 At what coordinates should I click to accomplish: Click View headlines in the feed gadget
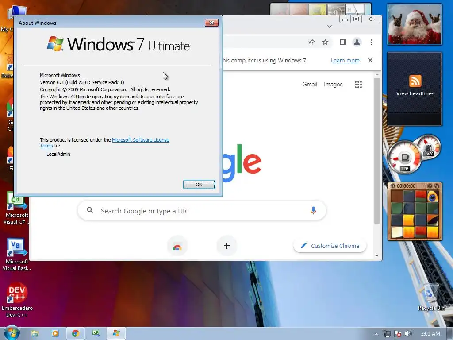click(x=415, y=93)
